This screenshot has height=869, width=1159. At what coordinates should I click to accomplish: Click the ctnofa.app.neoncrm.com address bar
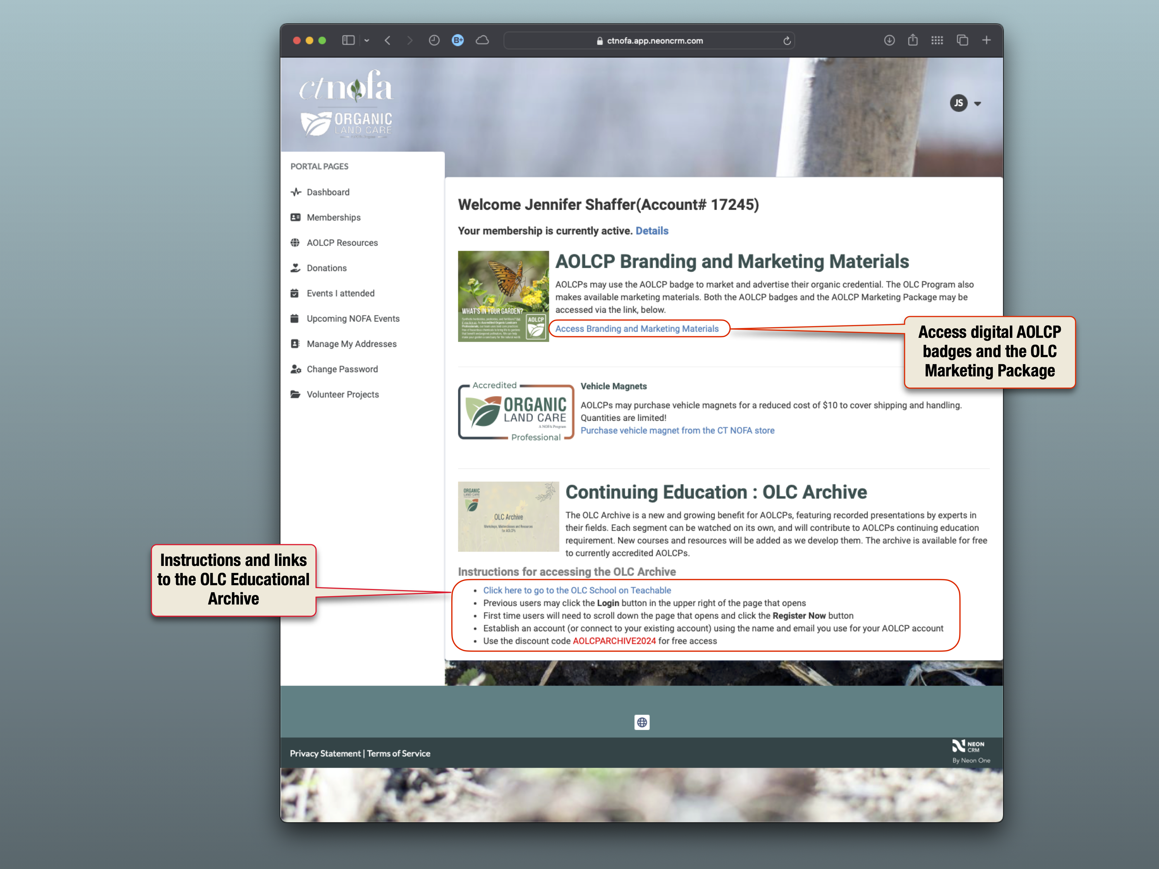(649, 40)
